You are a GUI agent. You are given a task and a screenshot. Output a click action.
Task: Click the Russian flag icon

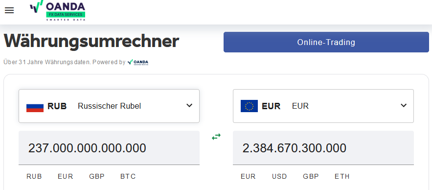(35, 106)
